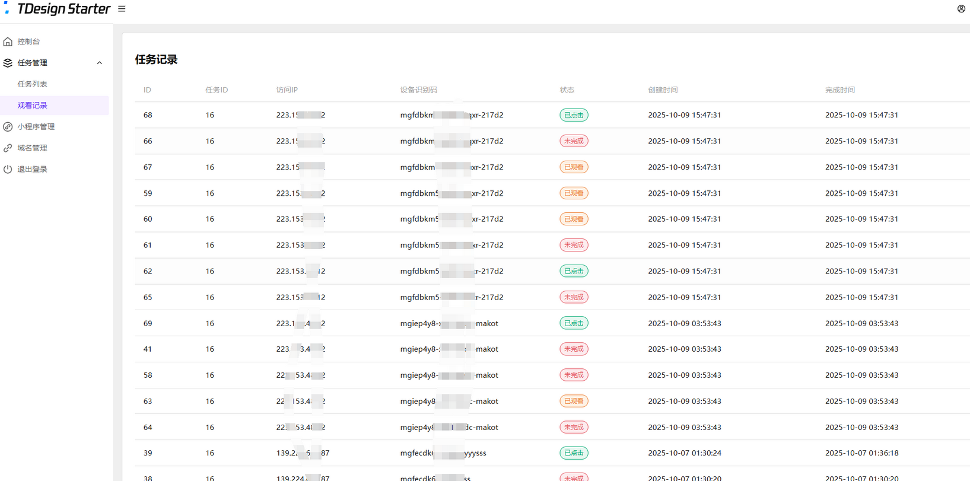The height and width of the screenshot is (481, 970).
Task: Click the power icon beside 退出登录
Action: pos(8,170)
